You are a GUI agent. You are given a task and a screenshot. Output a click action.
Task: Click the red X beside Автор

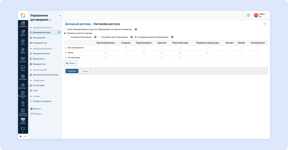click(66, 53)
